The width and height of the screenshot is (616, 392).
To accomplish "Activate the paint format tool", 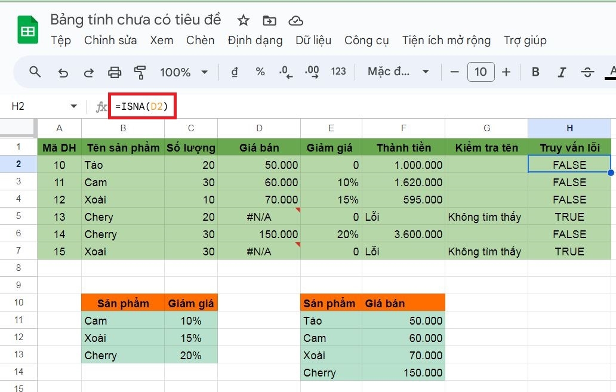I will pyautogui.click(x=140, y=72).
